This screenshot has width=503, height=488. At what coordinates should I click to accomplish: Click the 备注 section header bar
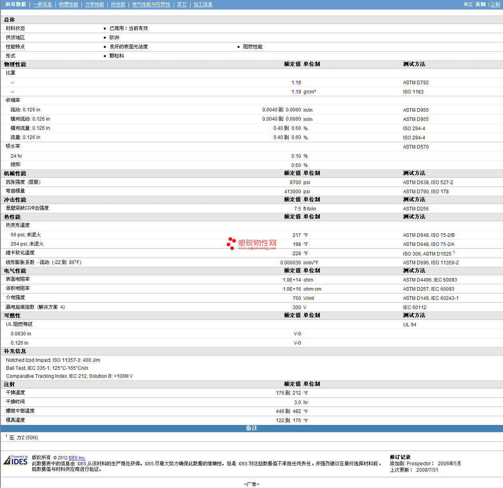pos(252,428)
